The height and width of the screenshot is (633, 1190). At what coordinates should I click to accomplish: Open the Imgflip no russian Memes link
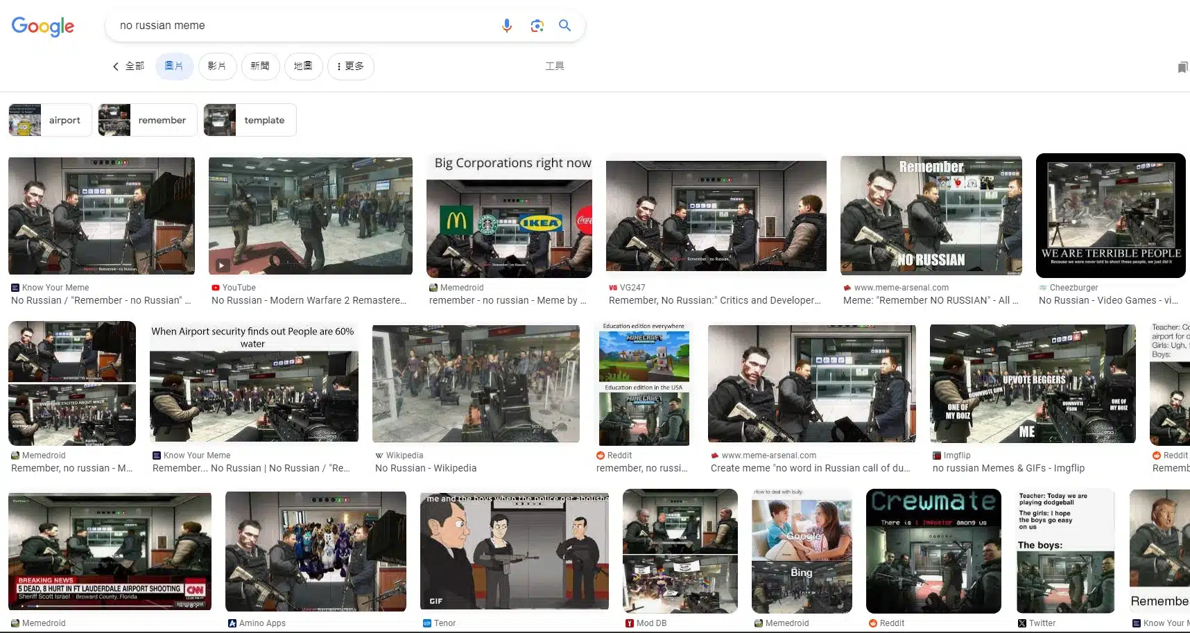(1008, 468)
